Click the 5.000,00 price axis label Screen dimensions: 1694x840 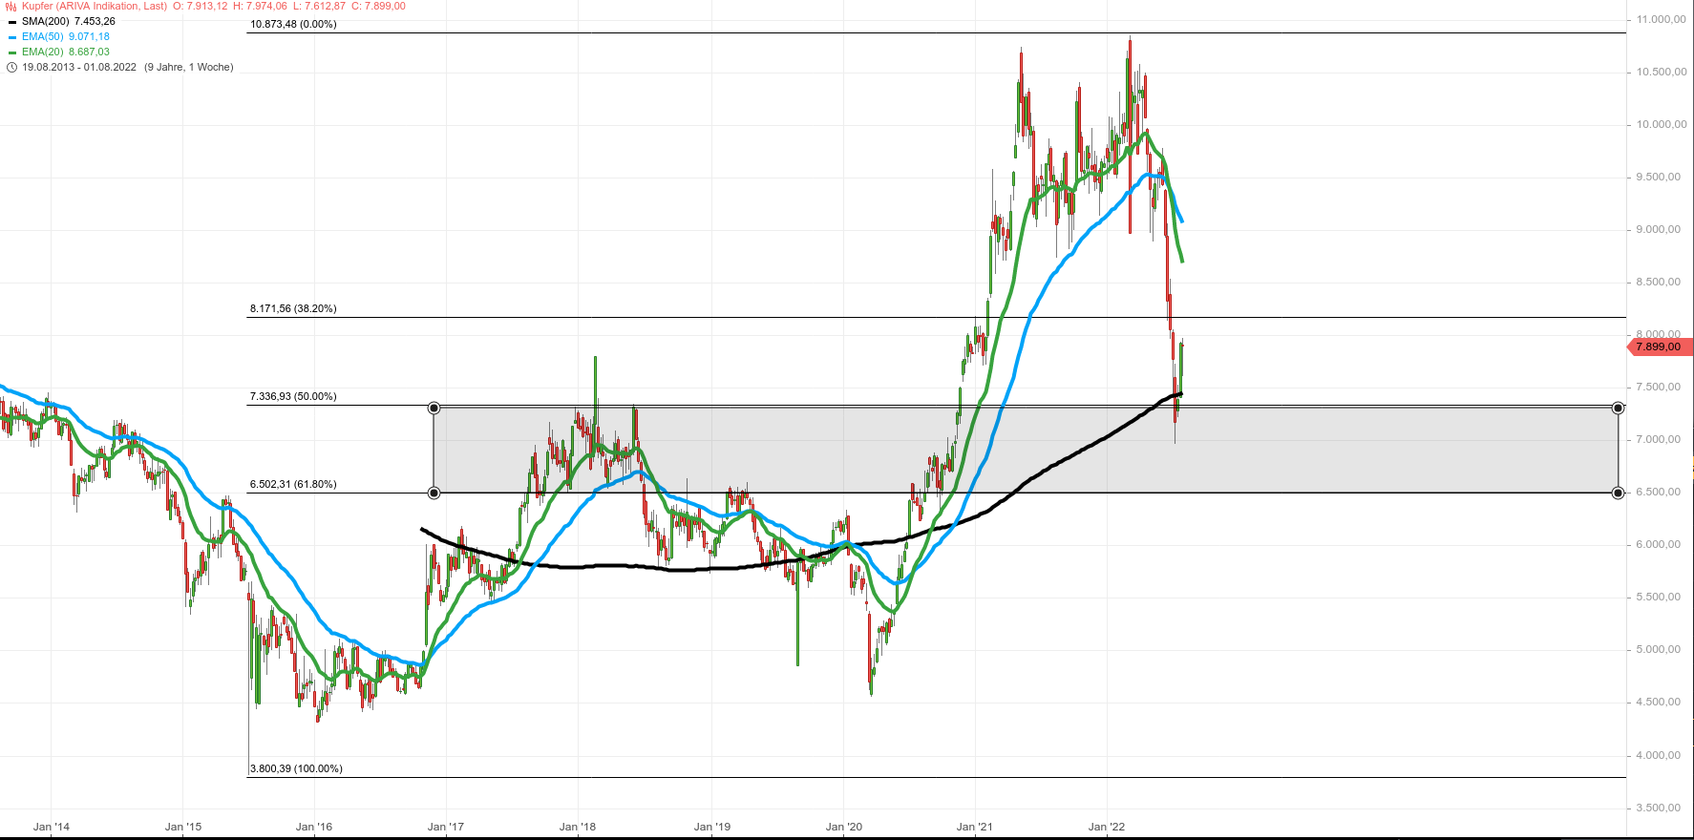tap(1660, 649)
